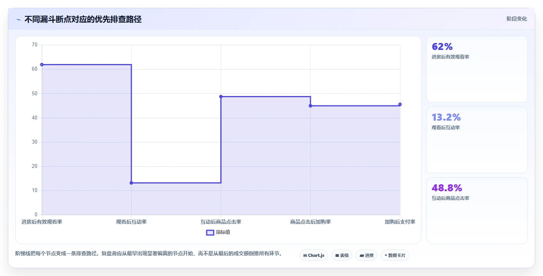Image resolution: width=543 pixels, height=276 pixels.
Task: Click the y-axis value 10
Action: (x=35, y=191)
